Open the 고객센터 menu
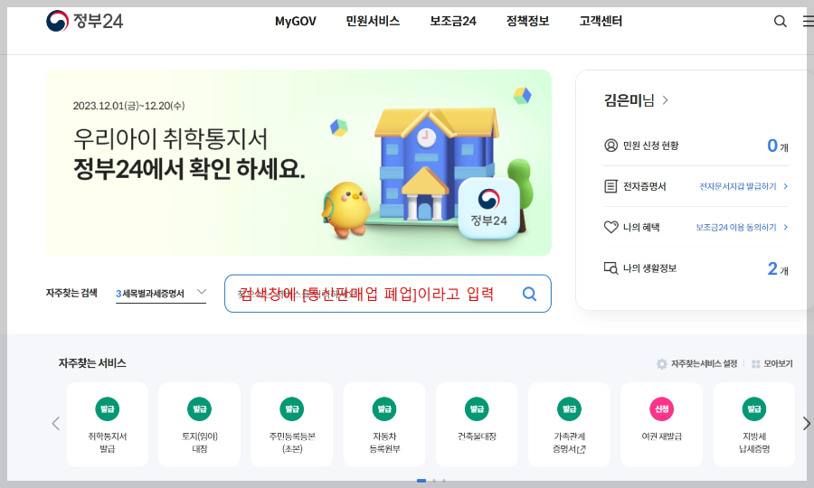 601,22
